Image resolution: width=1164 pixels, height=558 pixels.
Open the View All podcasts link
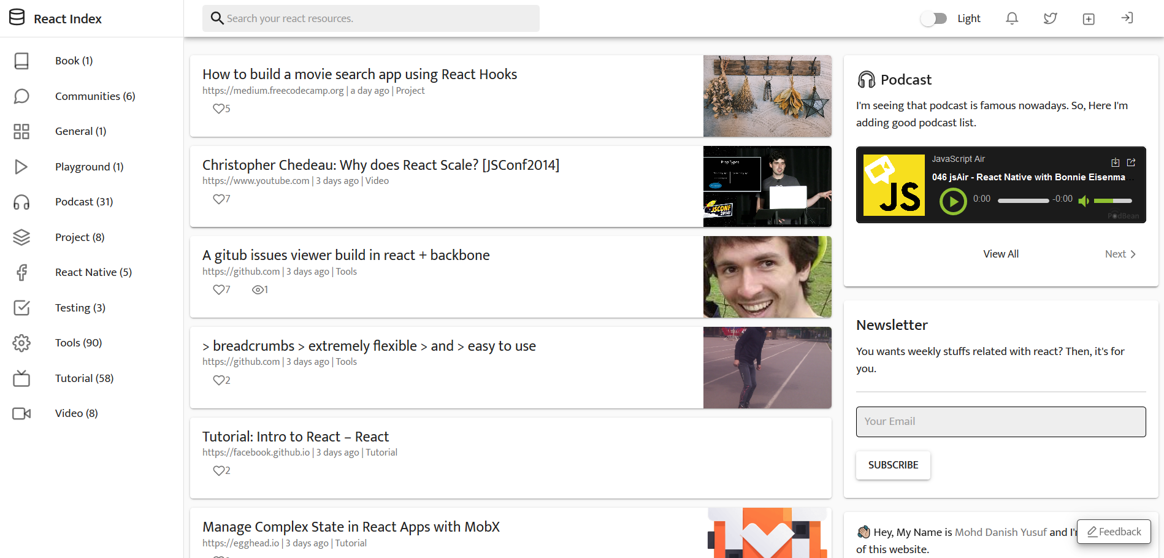[x=1000, y=253]
